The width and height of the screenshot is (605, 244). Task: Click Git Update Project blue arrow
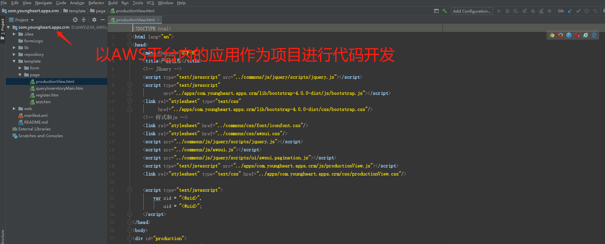(570, 11)
